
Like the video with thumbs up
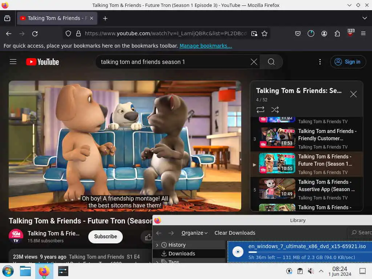coord(148,237)
